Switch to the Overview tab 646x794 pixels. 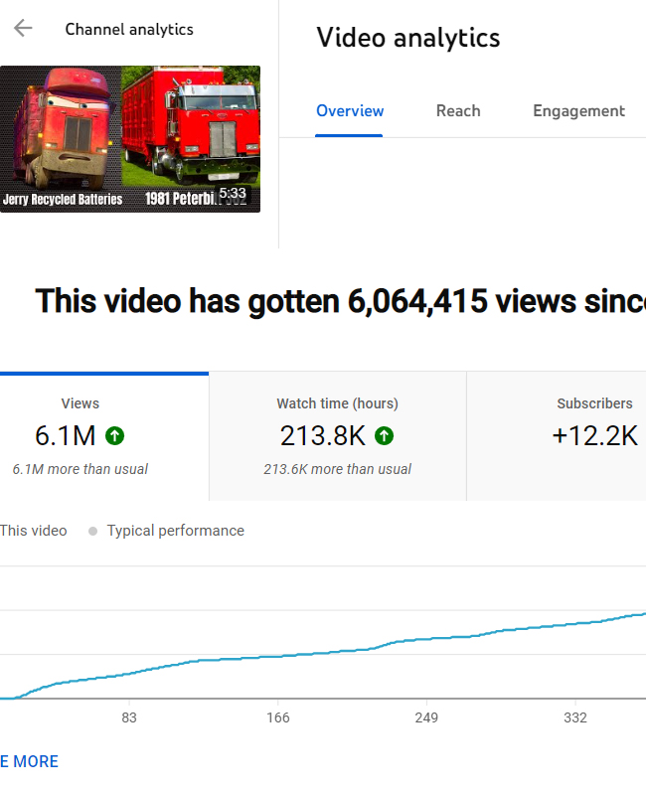point(350,111)
